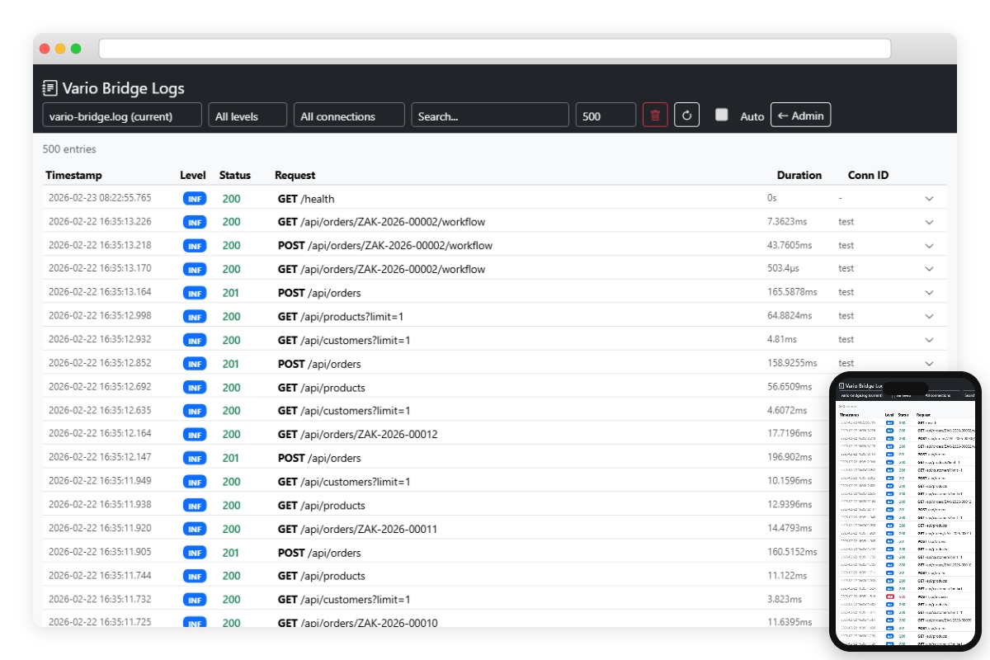Click into the Search logs field

(x=490, y=115)
